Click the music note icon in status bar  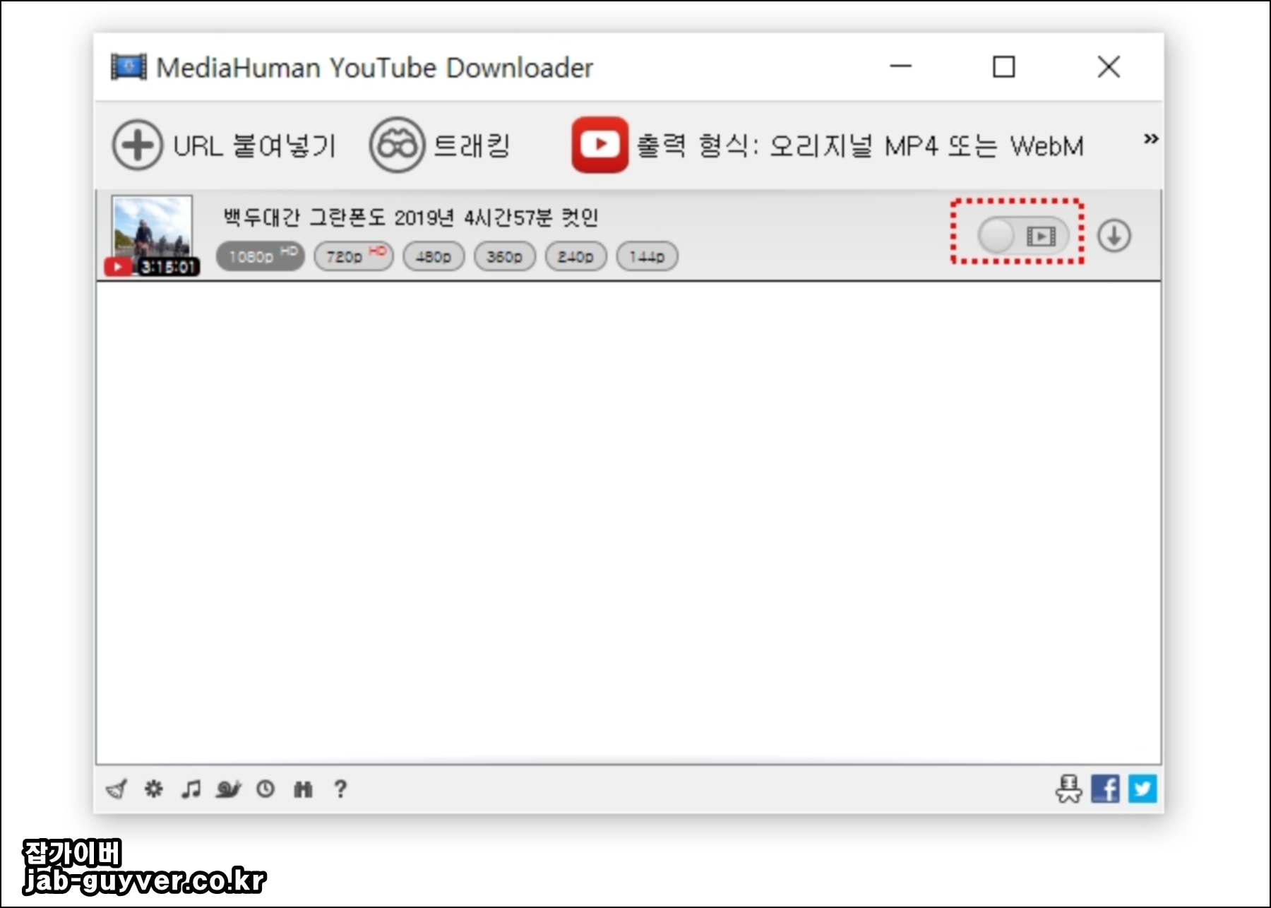(x=191, y=789)
